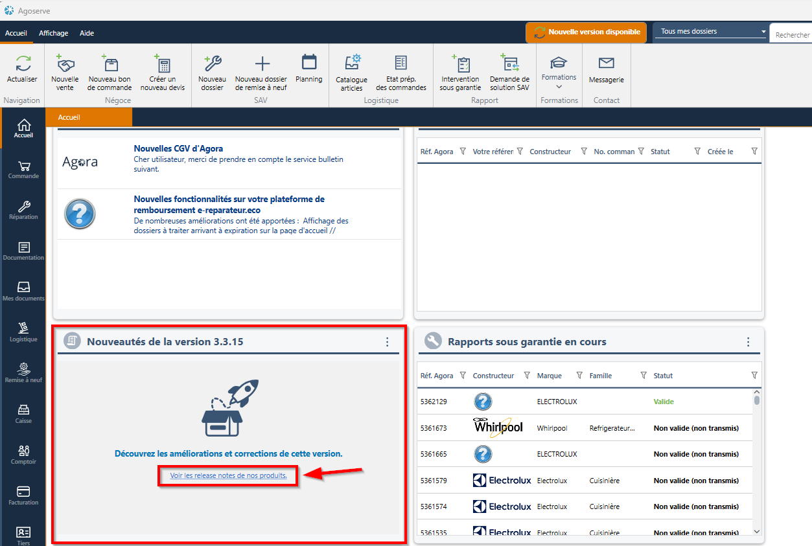Viewport: 812px width, 546px height.
Task: Open Nouveautés de la version options menu
Action: coord(387,342)
